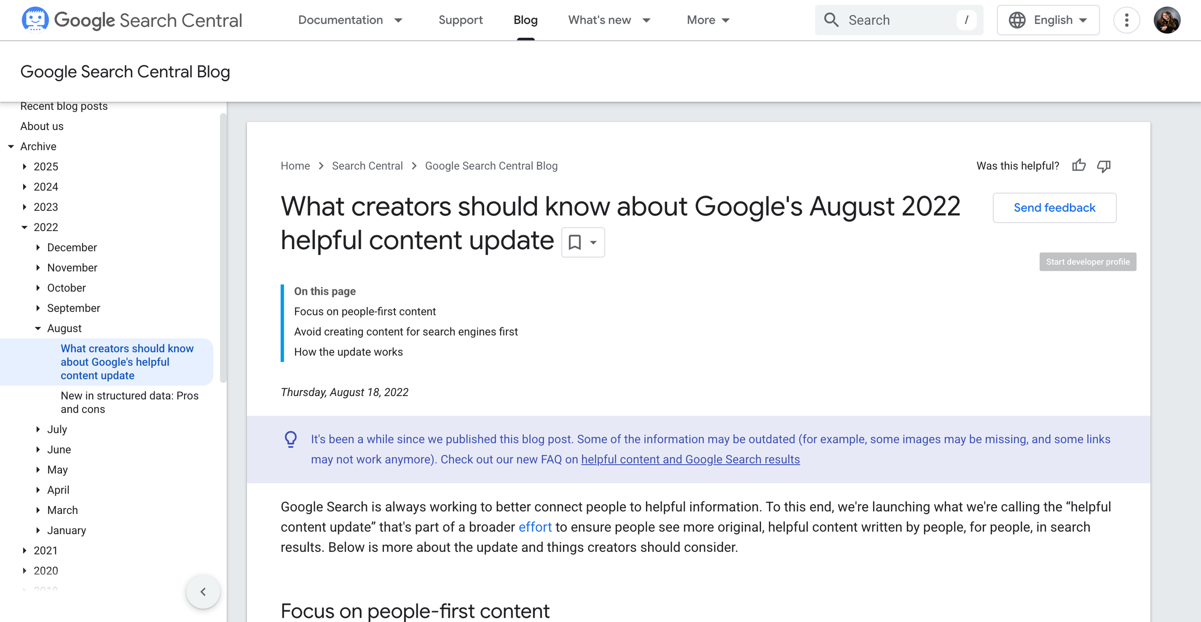1201x622 pixels.
Task: Click the magnifier search icon
Action: (x=831, y=20)
